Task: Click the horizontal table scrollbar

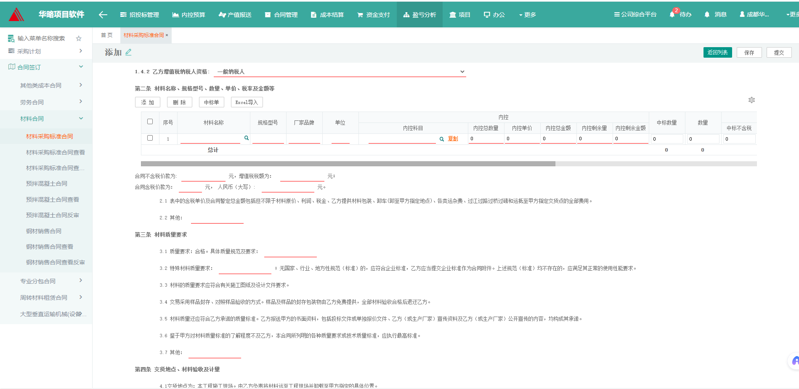Action: coord(348,164)
